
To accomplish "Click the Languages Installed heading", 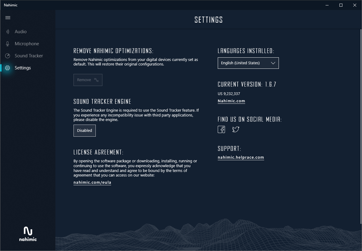I will point(246,51).
